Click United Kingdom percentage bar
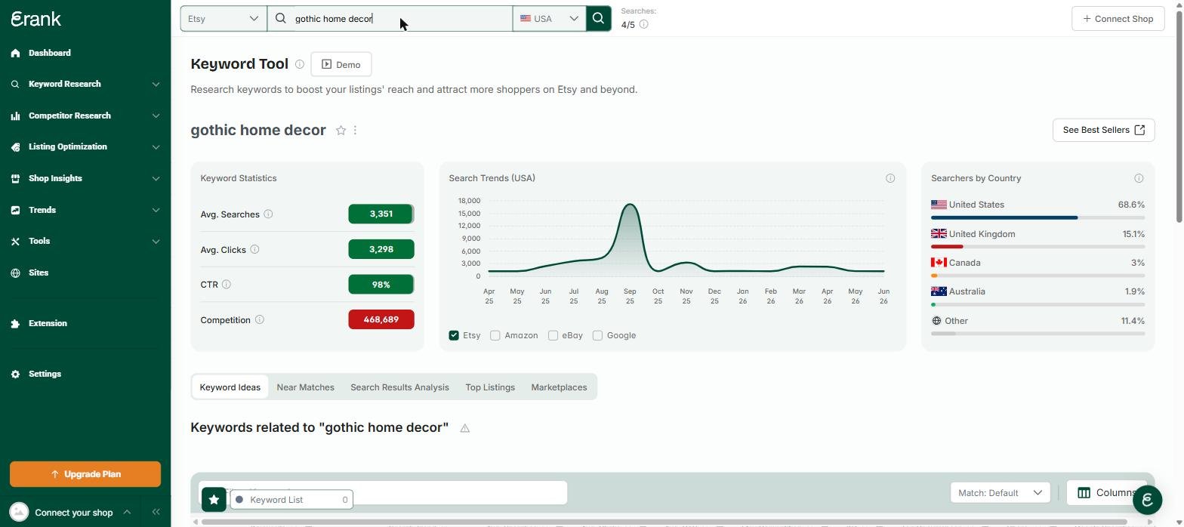 click(1038, 246)
